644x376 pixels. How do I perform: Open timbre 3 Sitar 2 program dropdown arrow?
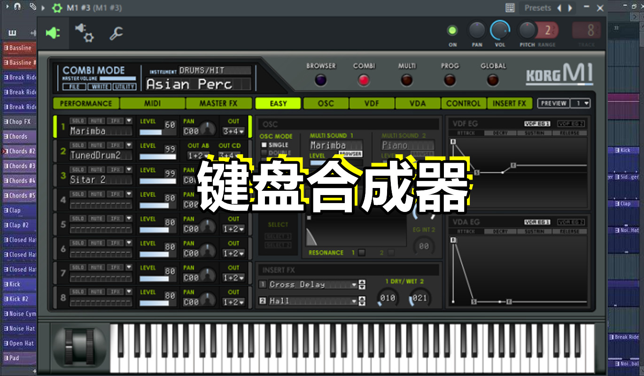[129, 170]
